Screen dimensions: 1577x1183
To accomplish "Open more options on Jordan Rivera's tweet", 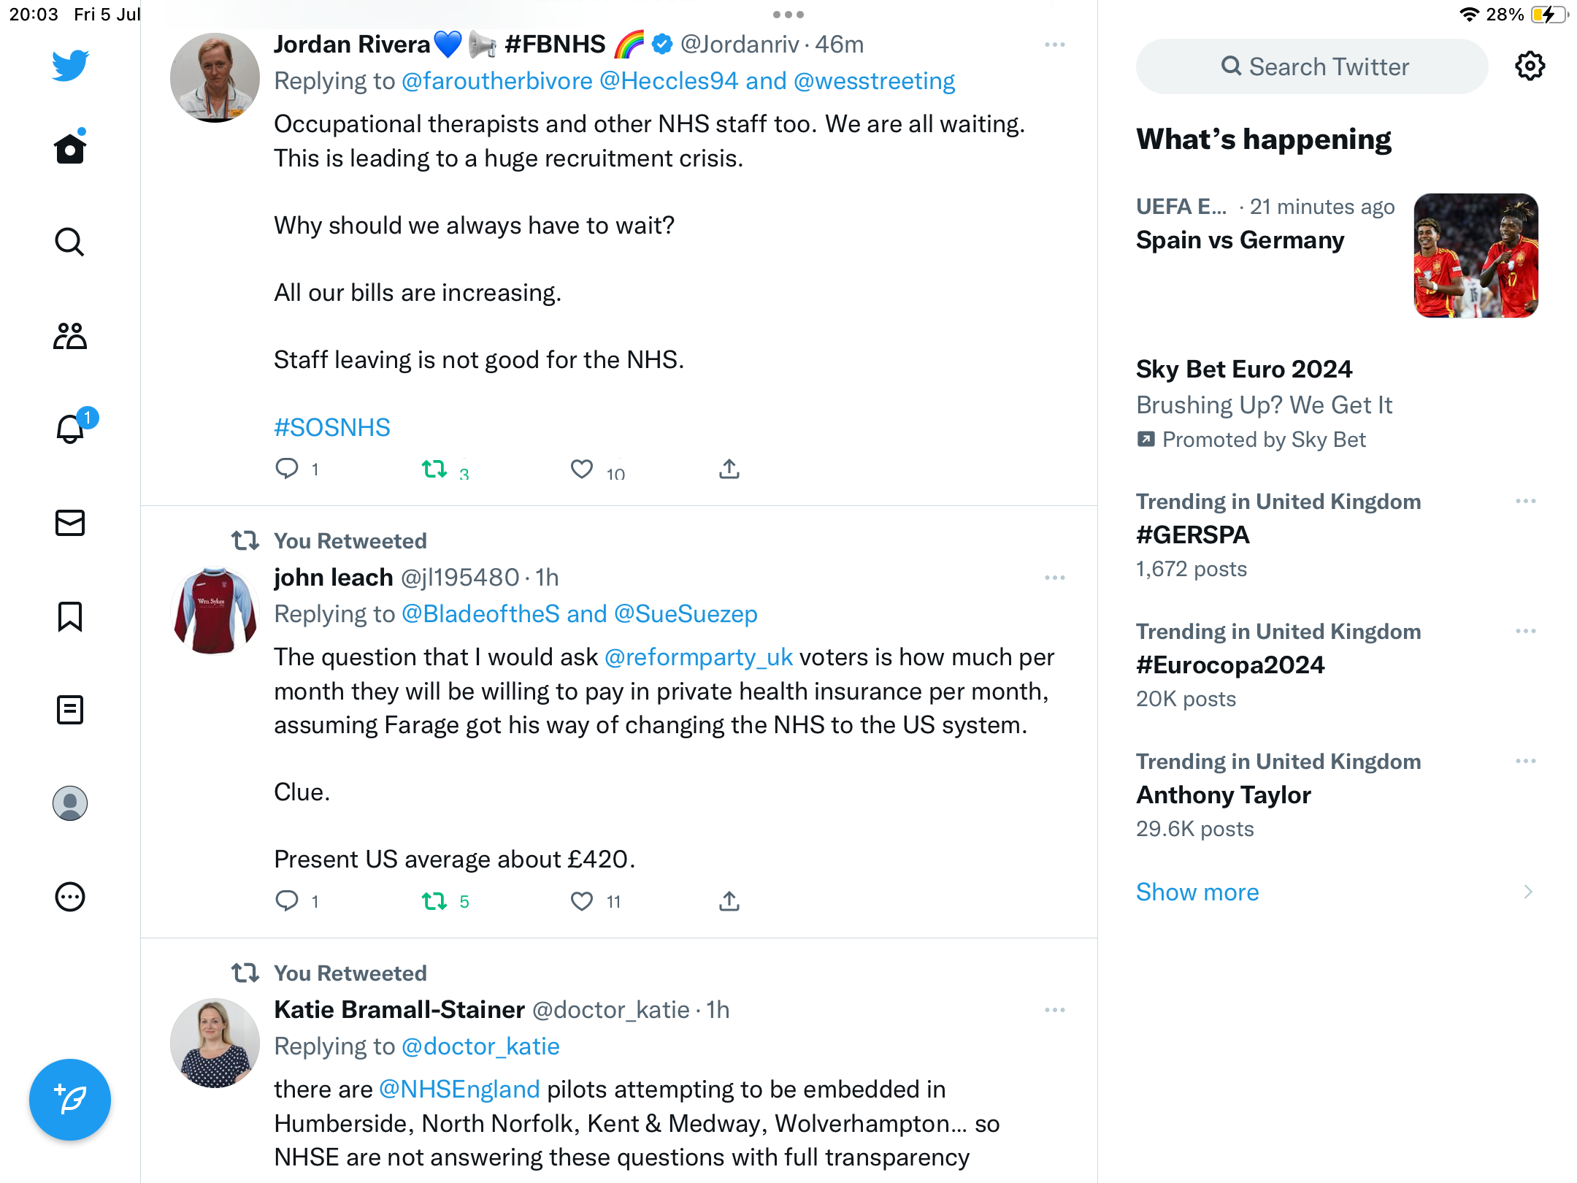I will click(1054, 45).
